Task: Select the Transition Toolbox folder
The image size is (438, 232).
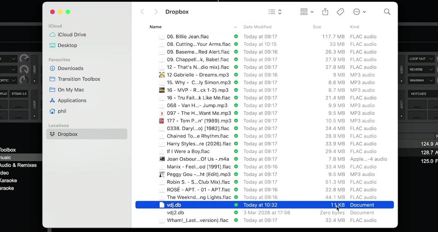Action: [x=79, y=79]
